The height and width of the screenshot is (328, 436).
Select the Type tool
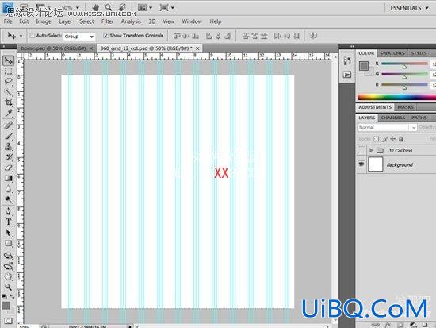pos(9,222)
